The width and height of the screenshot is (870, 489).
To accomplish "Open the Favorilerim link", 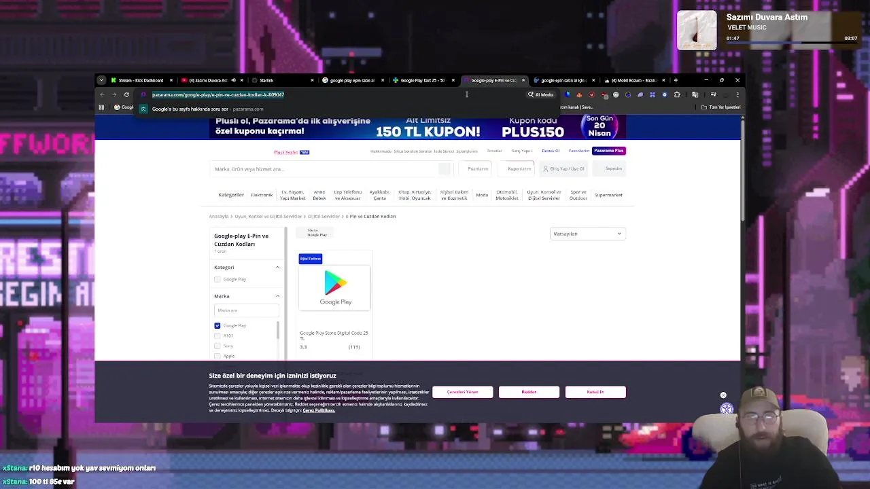I will (x=579, y=151).
